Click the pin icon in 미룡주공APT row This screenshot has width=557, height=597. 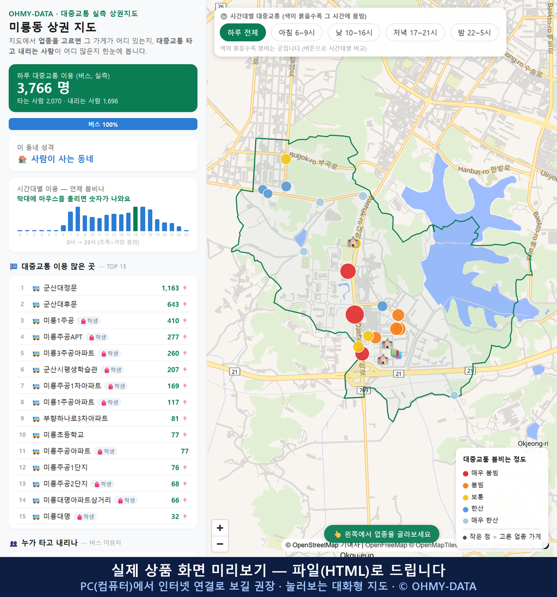click(185, 337)
